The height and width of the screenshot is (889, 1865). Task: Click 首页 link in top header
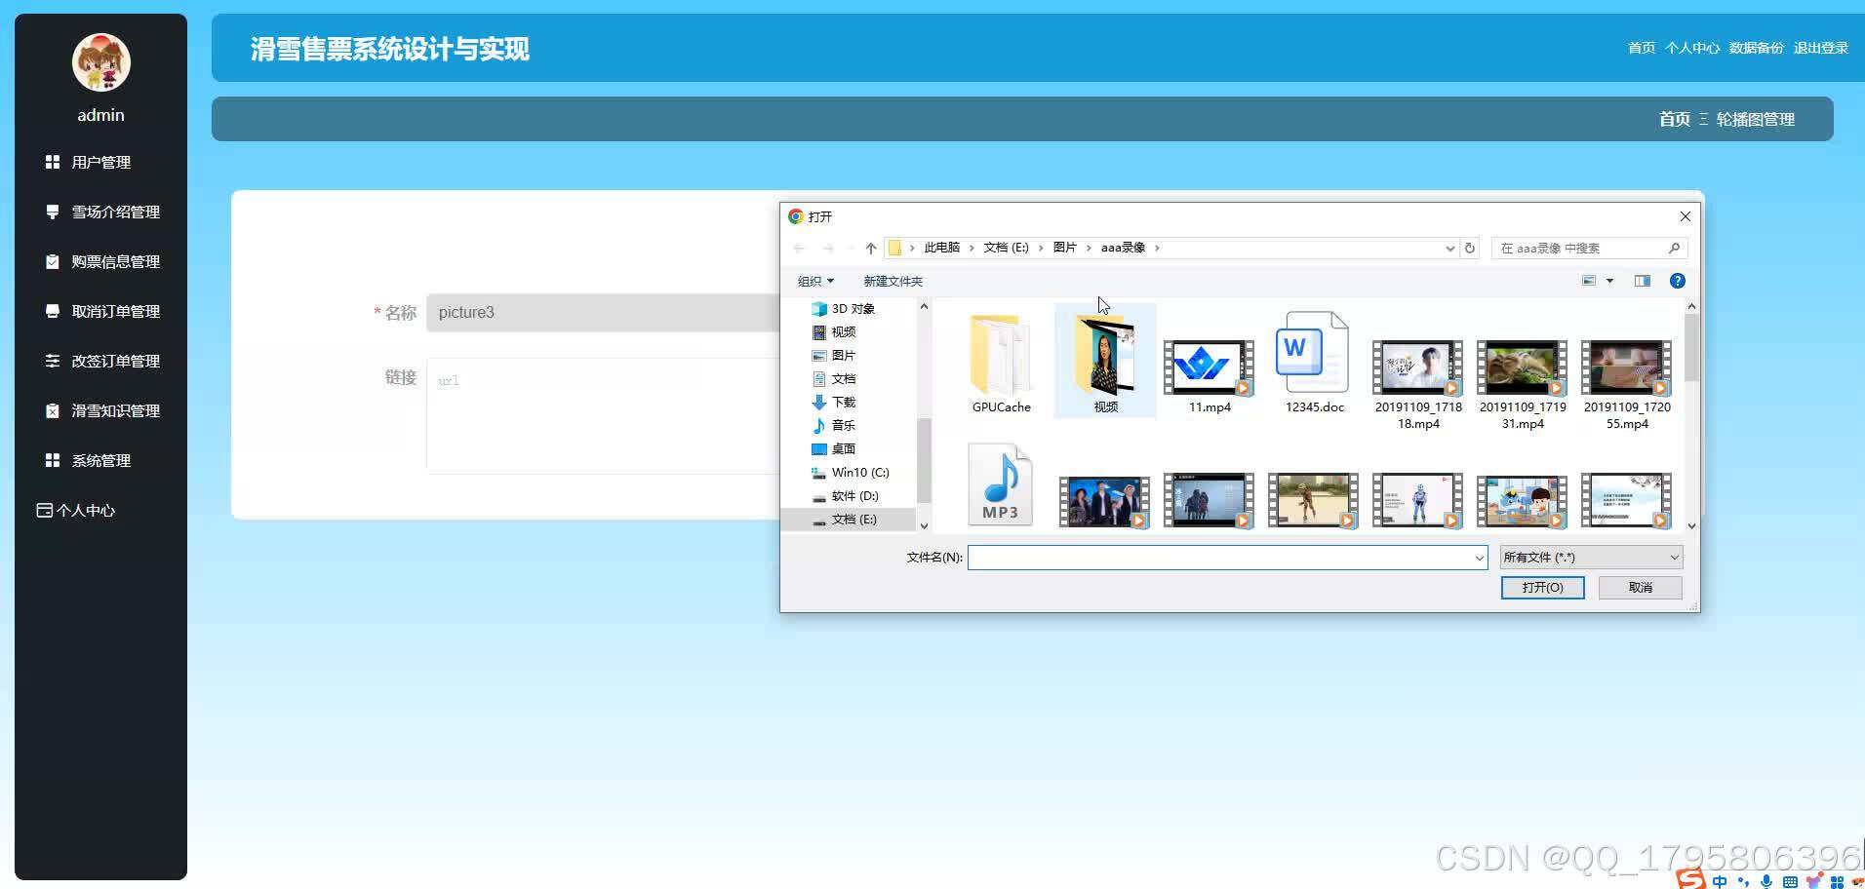pos(1641,48)
